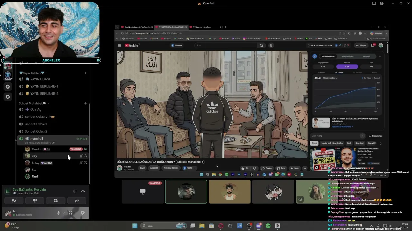Expand the Remix dropdown arrow

(195, 168)
